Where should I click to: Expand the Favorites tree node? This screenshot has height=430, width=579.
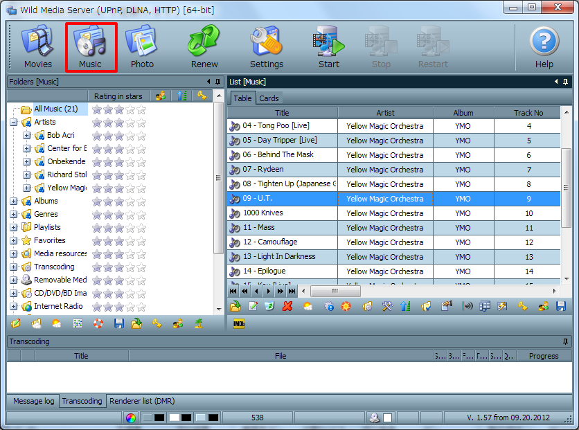tap(14, 241)
